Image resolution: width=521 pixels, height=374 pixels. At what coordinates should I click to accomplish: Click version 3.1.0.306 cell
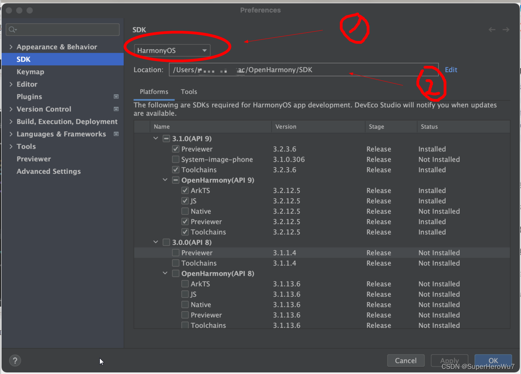click(x=289, y=160)
